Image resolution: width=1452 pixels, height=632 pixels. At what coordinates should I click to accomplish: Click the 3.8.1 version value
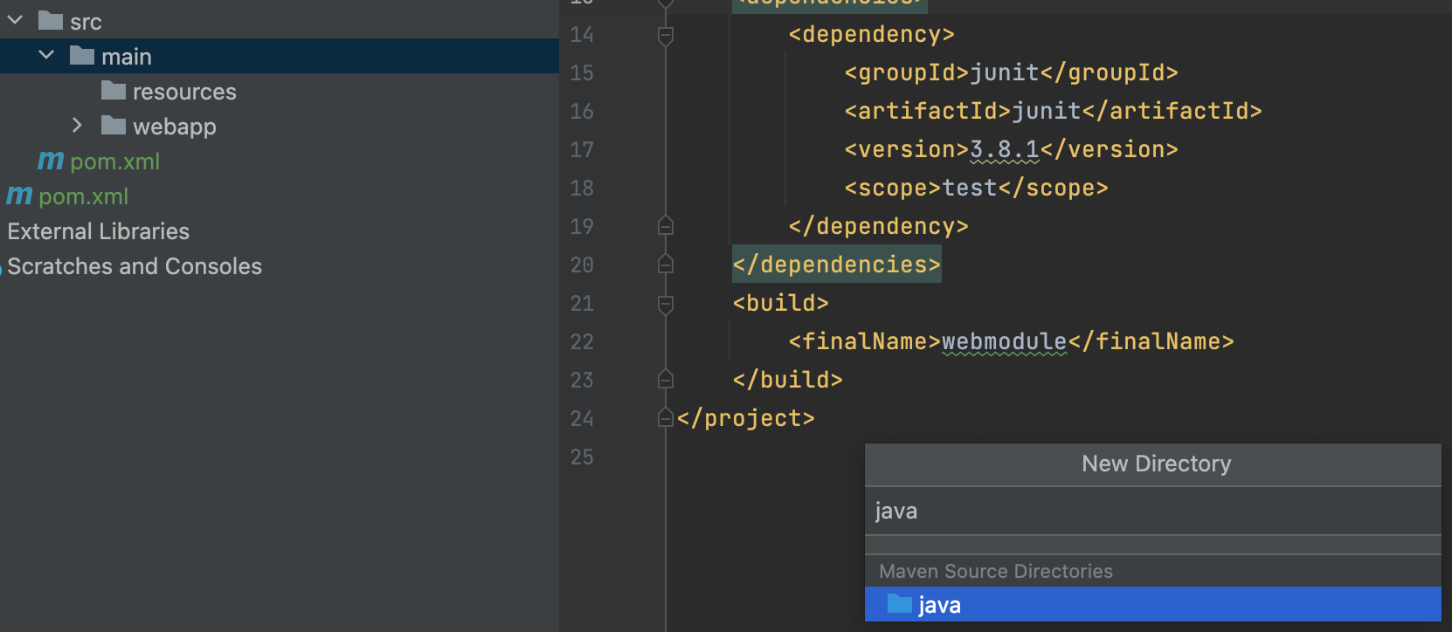1005,149
